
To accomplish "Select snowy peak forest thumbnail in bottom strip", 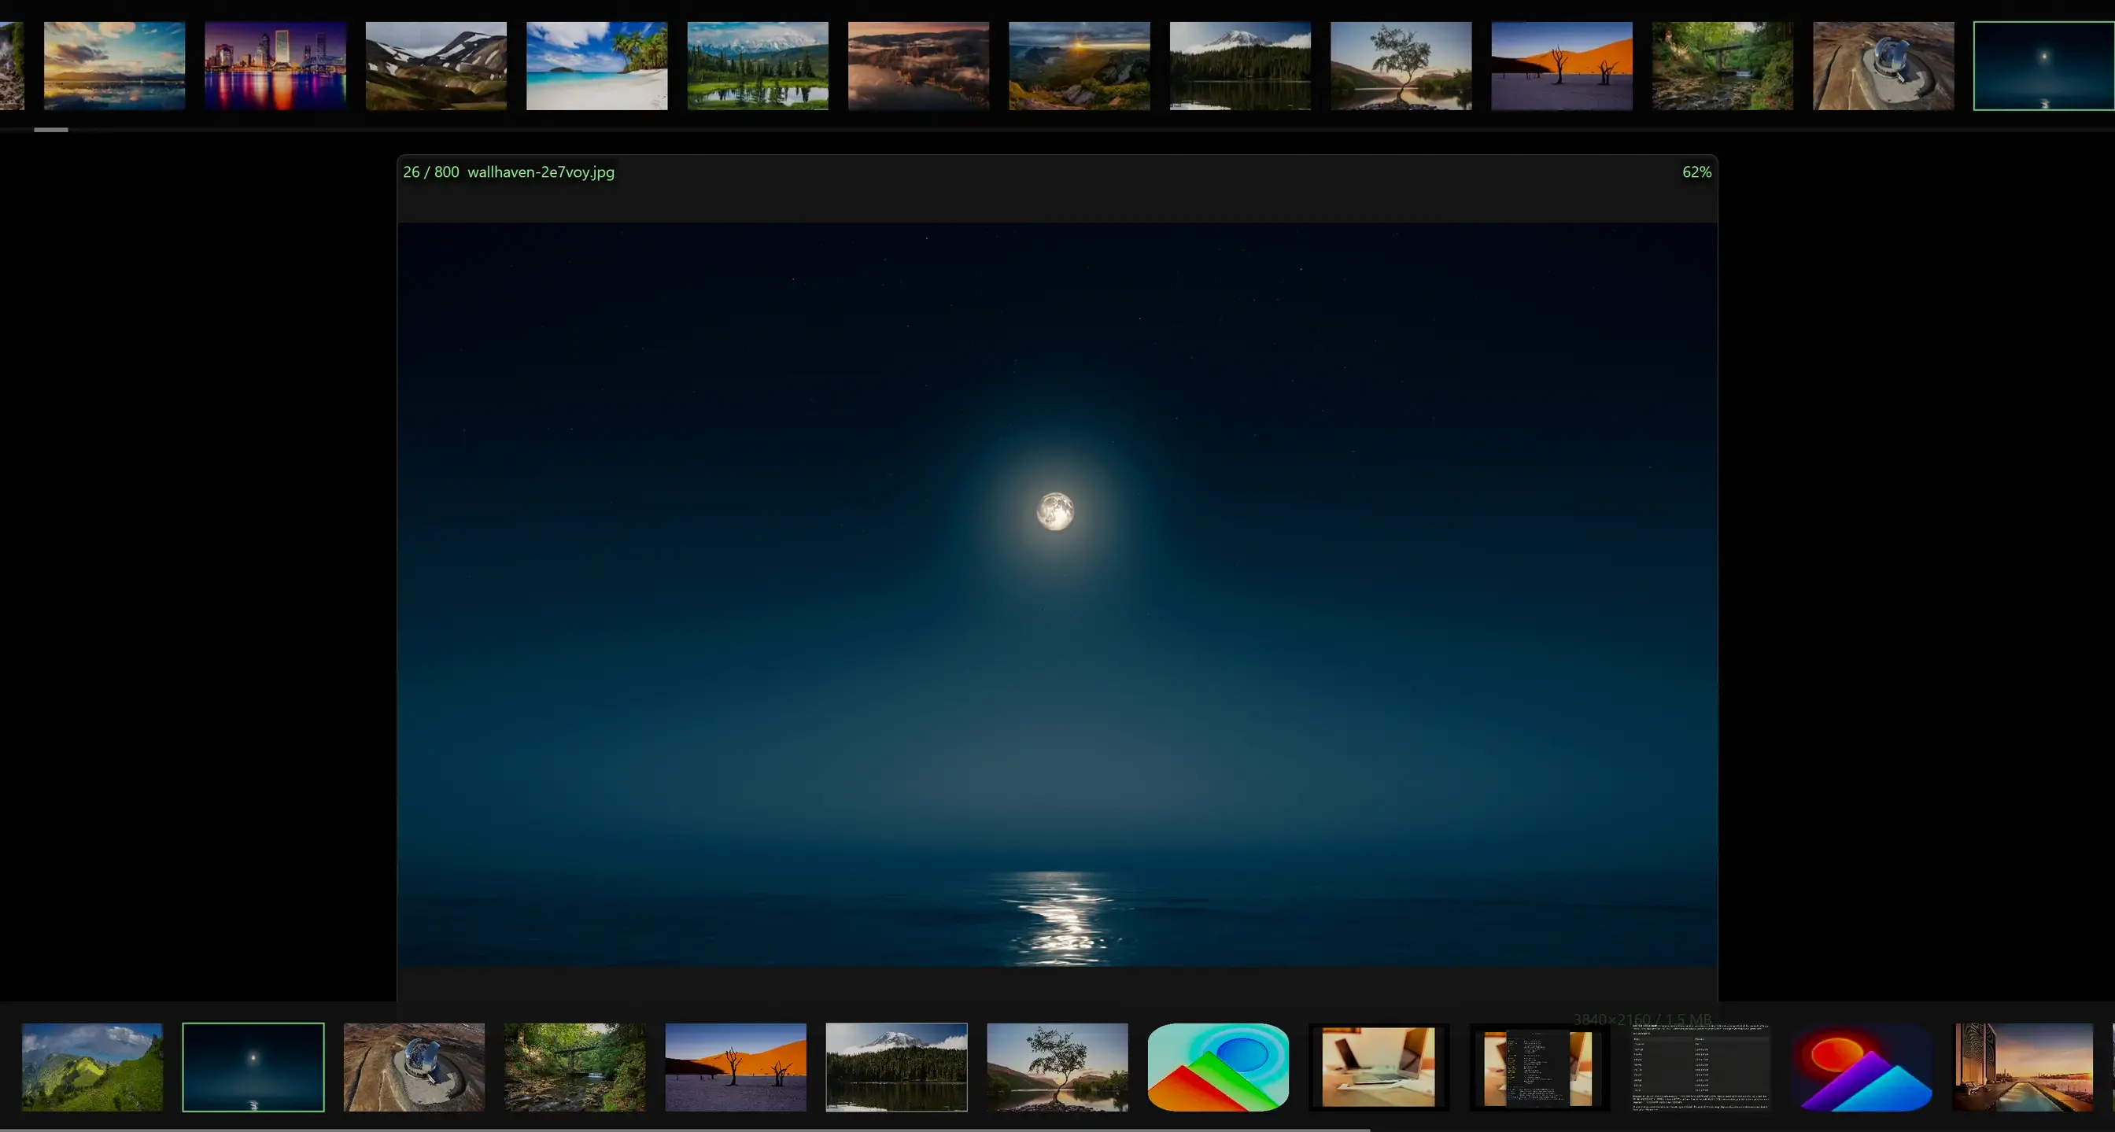I will (898, 1067).
